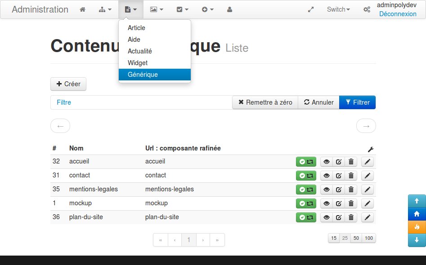The height and width of the screenshot is (265, 426).
Task: Open the image media dropdown in navbar
Action: coord(157,9)
